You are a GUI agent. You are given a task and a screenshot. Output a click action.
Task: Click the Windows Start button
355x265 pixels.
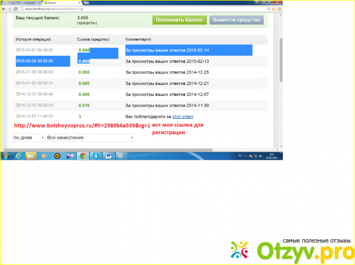[5, 156]
